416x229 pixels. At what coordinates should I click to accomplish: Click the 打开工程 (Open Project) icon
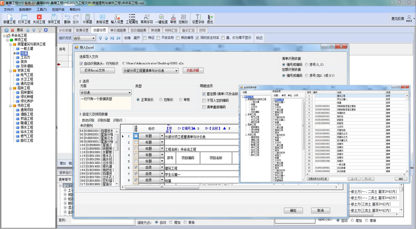(x=24, y=18)
